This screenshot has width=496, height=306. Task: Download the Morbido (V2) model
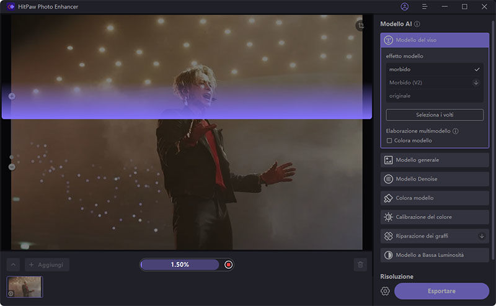476,83
